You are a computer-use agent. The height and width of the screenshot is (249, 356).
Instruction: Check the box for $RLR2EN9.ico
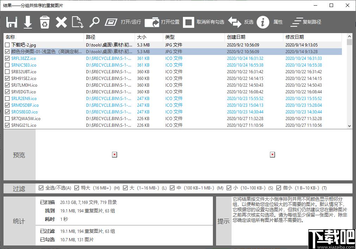[x=7, y=98]
